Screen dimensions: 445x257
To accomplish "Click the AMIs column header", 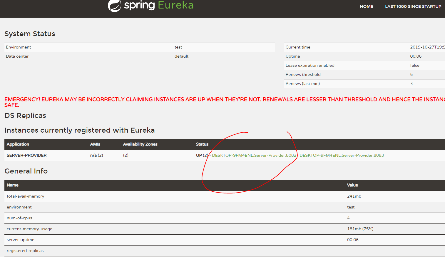I will pos(95,144).
